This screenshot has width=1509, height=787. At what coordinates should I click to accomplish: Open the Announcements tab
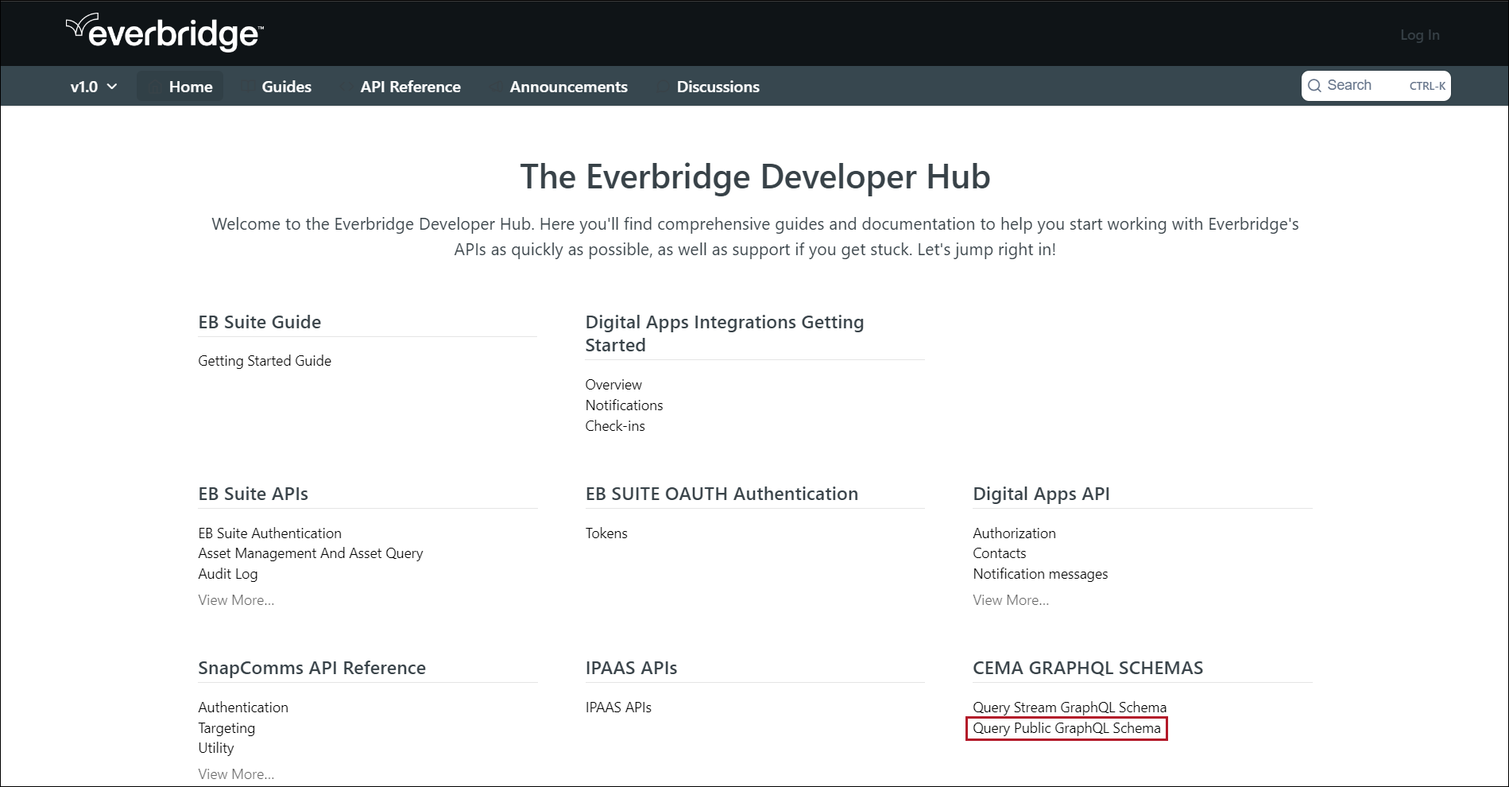point(568,87)
